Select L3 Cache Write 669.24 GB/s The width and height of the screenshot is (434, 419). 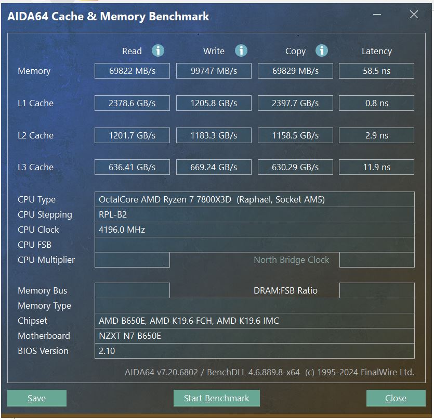pos(214,167)
